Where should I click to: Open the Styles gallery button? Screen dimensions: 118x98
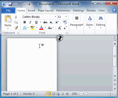coord(89,22)
